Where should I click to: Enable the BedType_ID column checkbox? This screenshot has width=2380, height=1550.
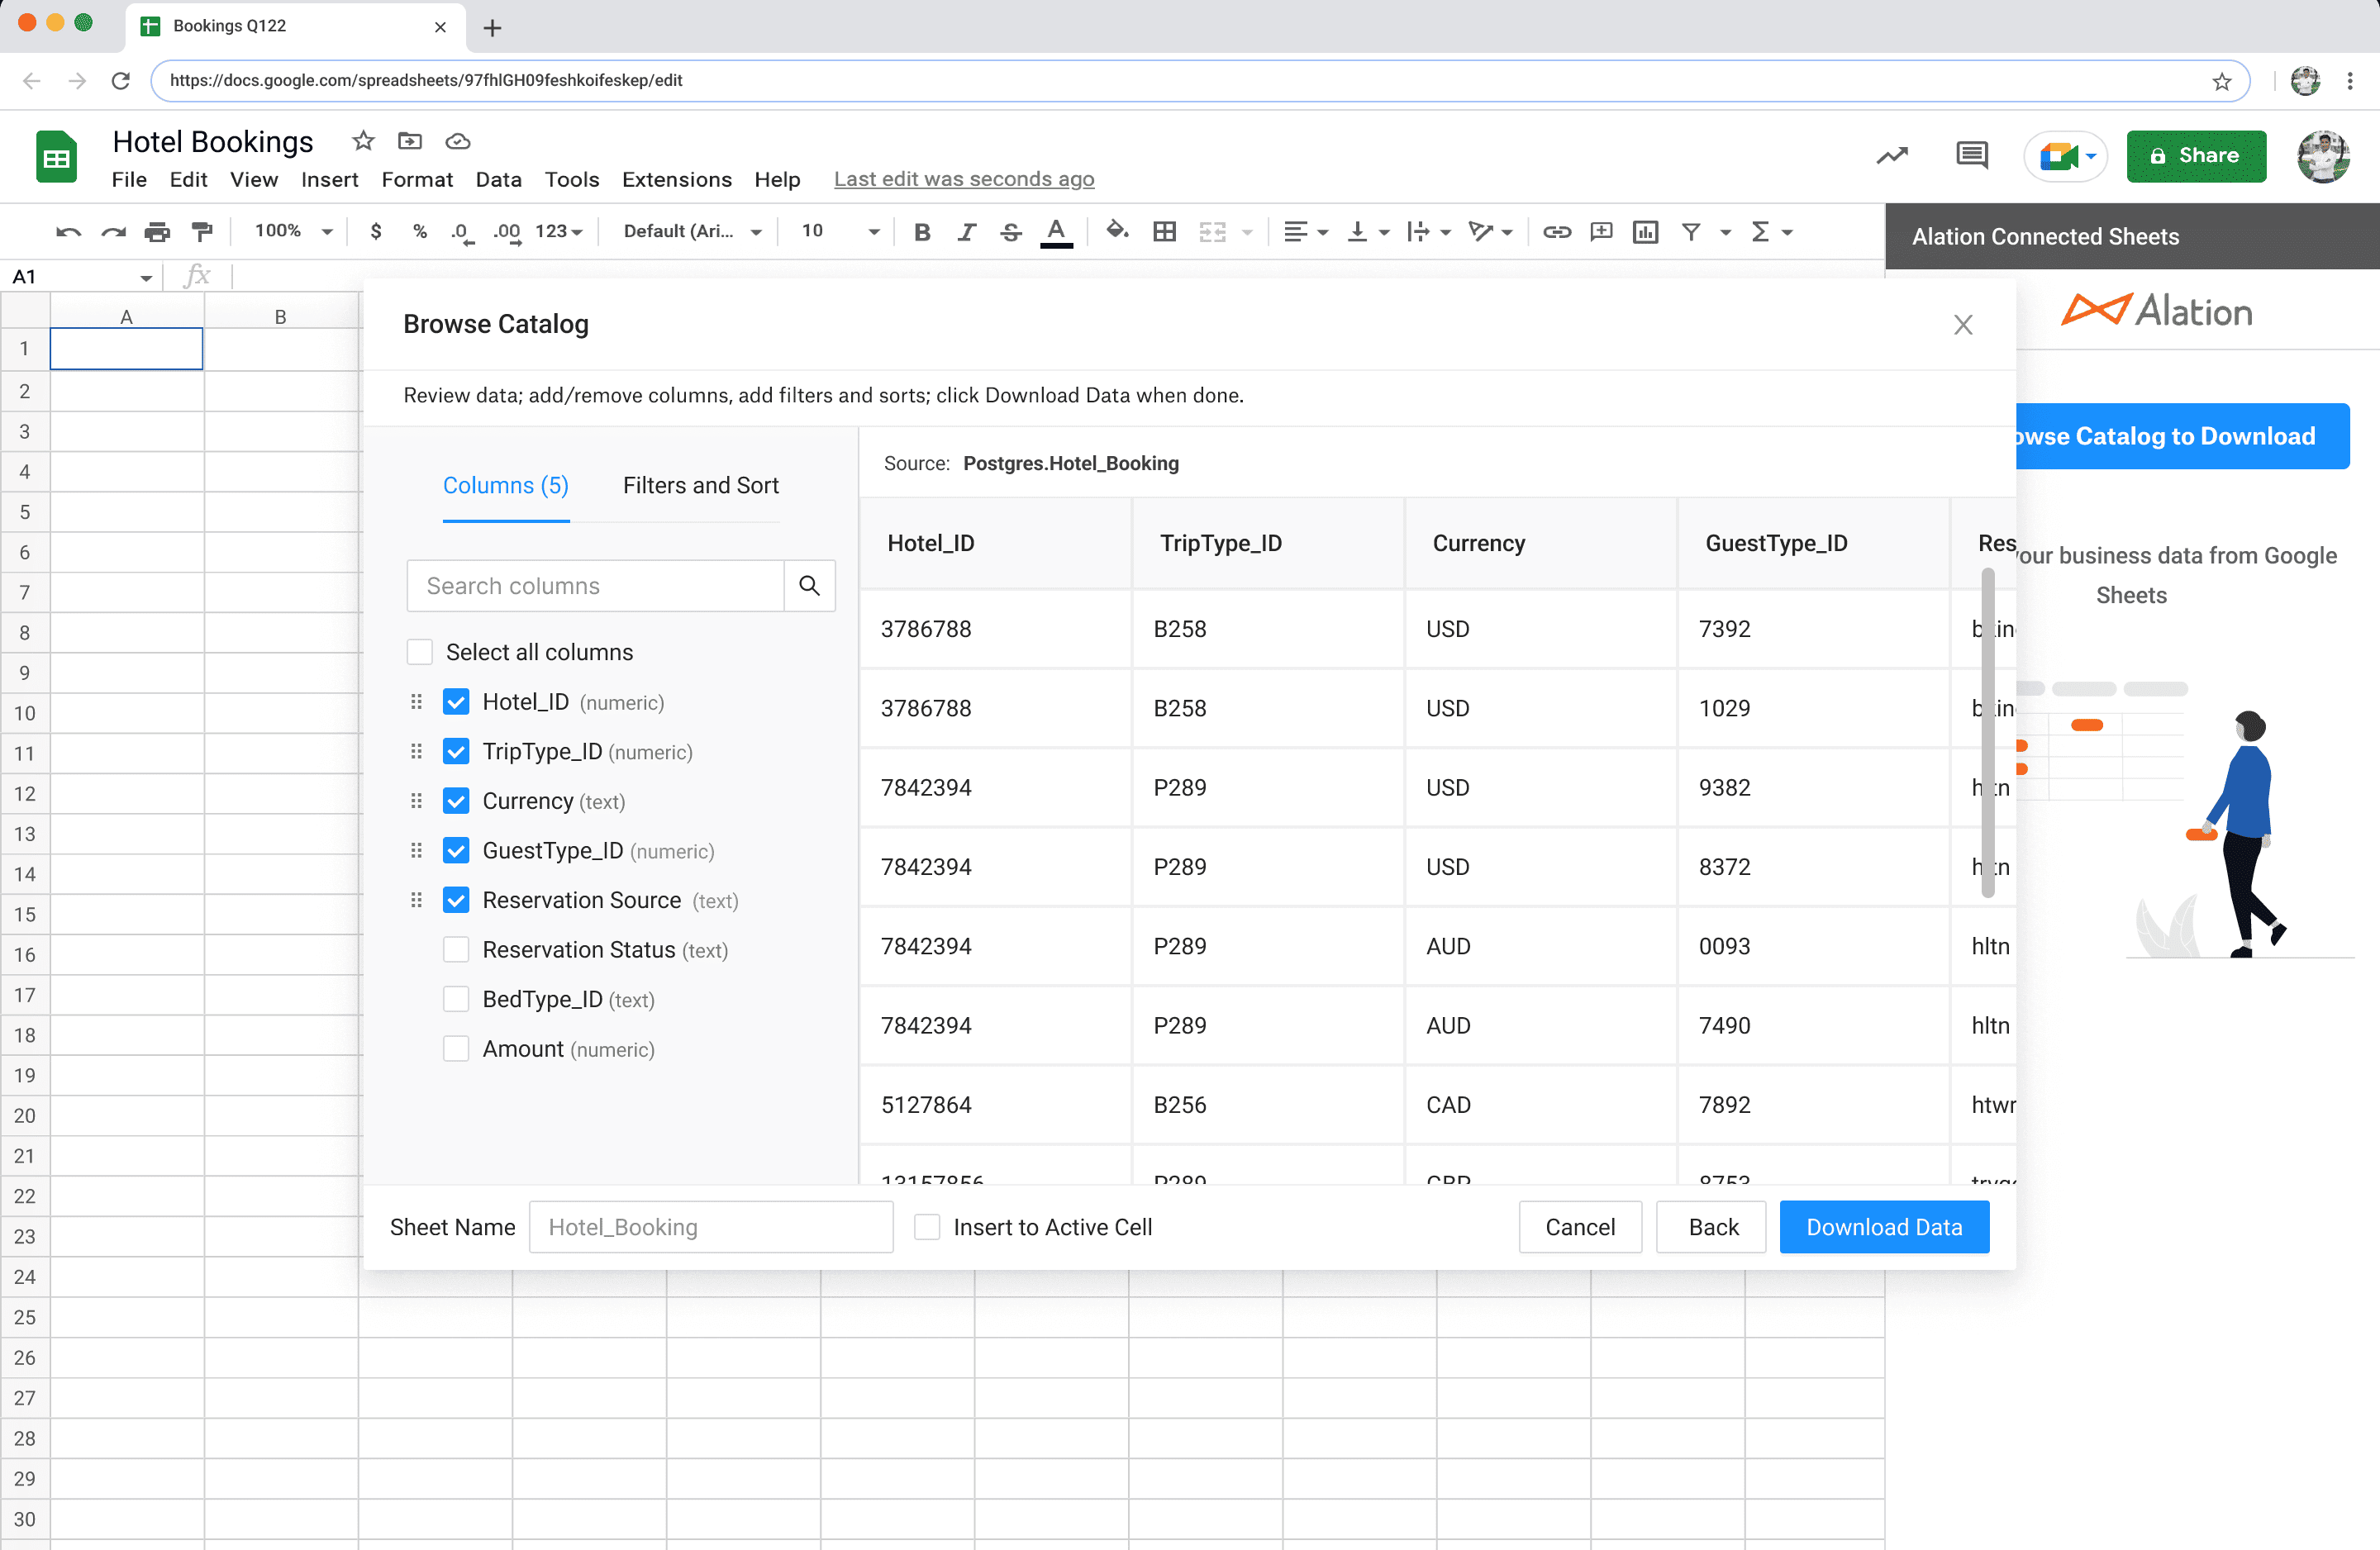[456, 999]
